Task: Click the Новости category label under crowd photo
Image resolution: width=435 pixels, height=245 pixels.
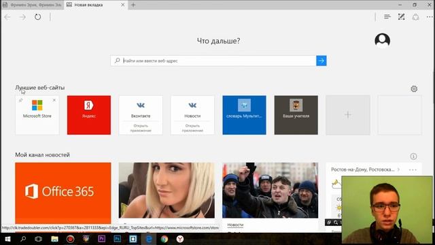Action: [x=235, y=225]
